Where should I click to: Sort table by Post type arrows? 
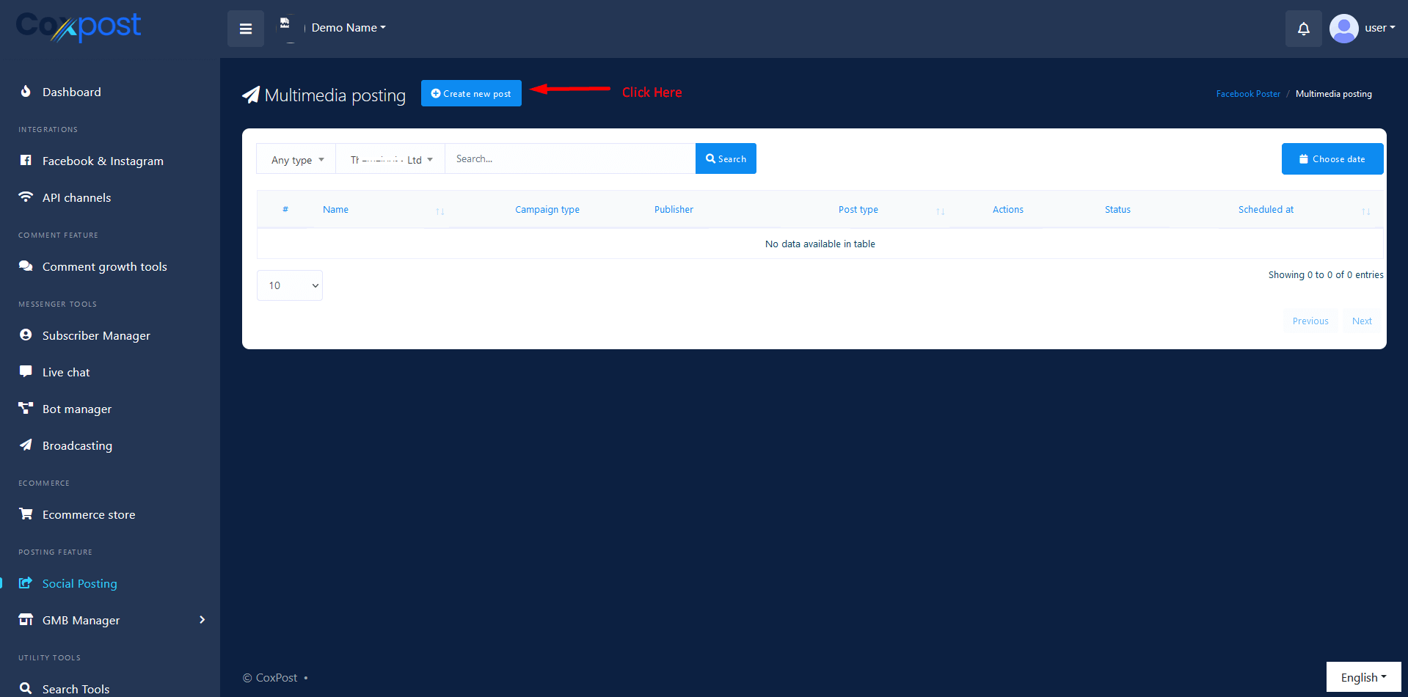point(940,211)
